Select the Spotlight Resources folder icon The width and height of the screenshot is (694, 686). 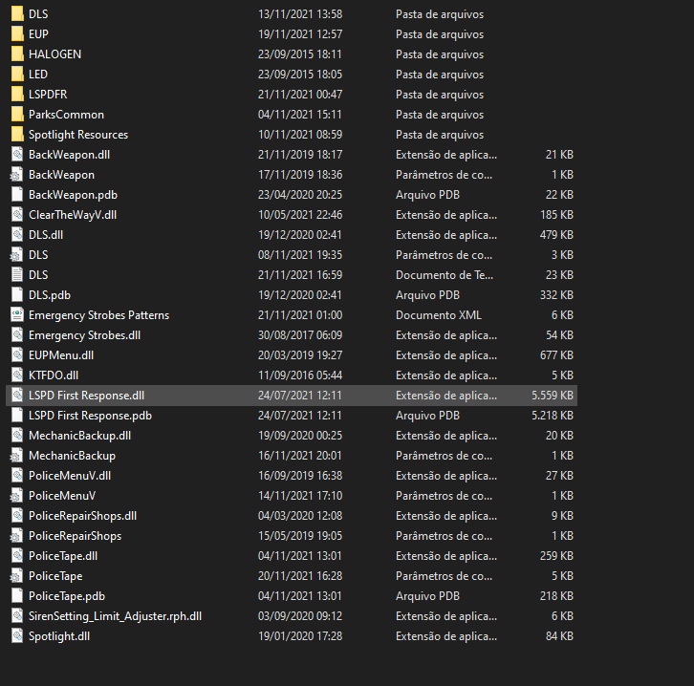17,135
